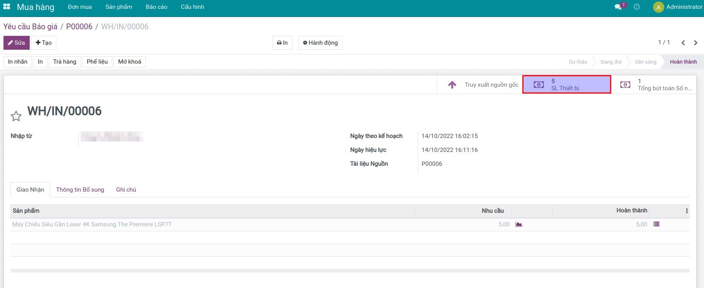Open the apps grid menu icon

tap(7, 7)
